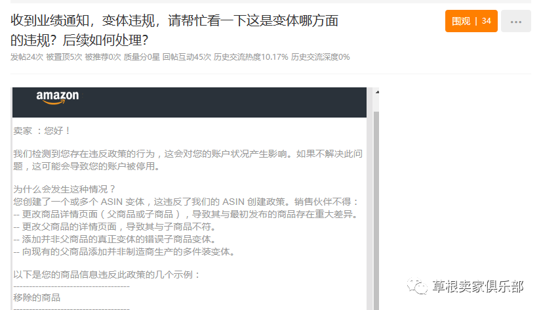This screenshot has height=310, width=541.
Task: Click the line 以下是您的商品信息违反此政策的几个示例
Action: pos(107,275)
